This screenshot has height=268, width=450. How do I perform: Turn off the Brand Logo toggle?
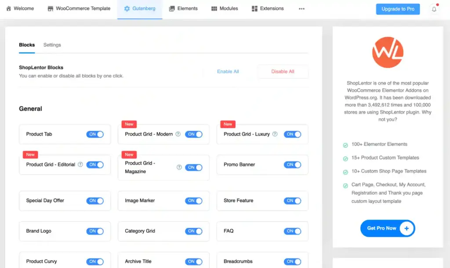95,231
